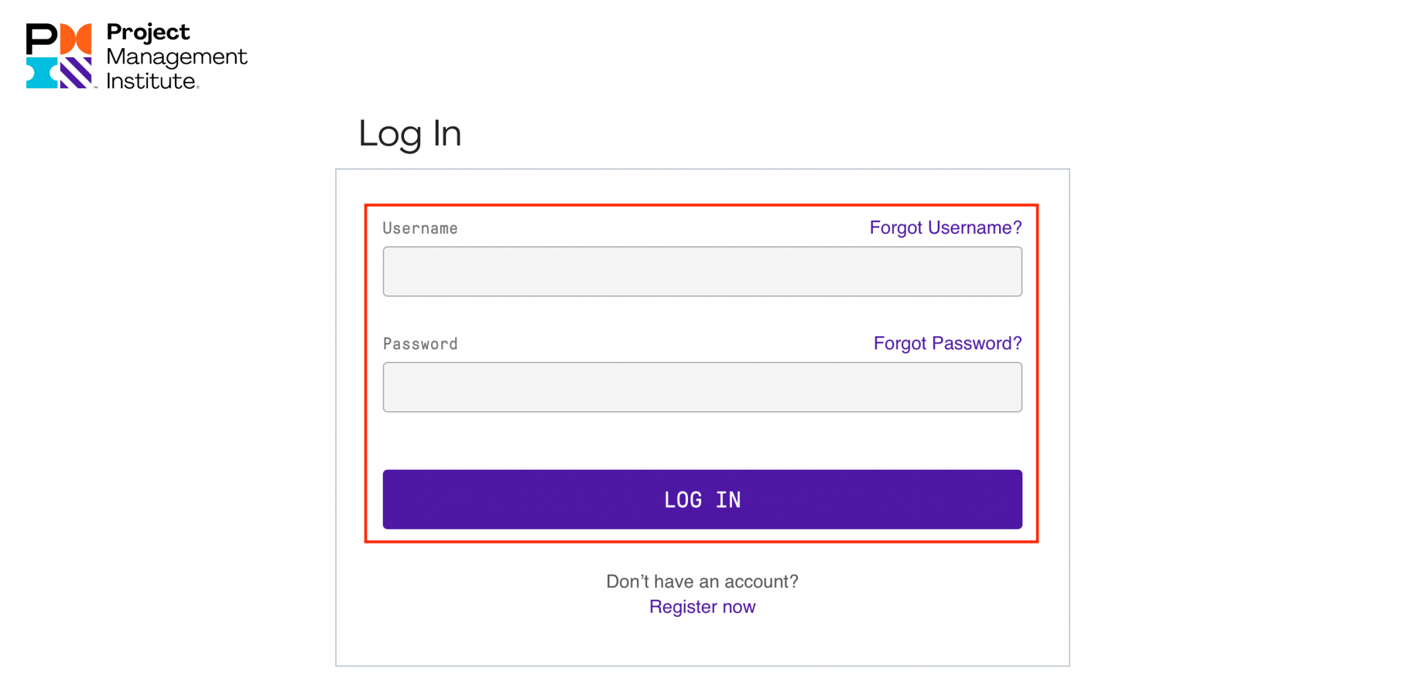The width and height of the screenshot is (1410, 685).
Task: Click the "Log In" page heading
Action: click(x=410, y=133)
